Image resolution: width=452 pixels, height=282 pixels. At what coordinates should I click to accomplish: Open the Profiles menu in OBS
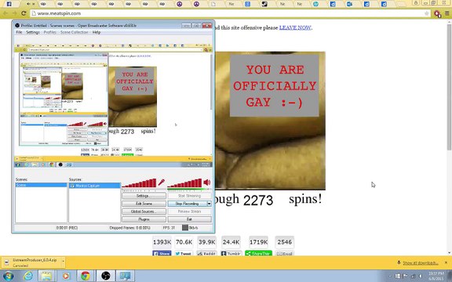50,32
